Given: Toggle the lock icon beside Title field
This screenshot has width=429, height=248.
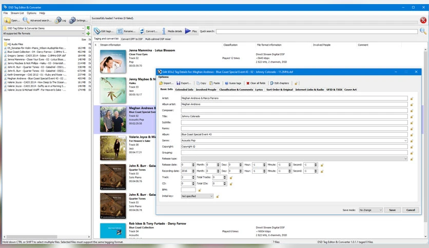Looking at the screenshot, I should [x=412, y=117].
